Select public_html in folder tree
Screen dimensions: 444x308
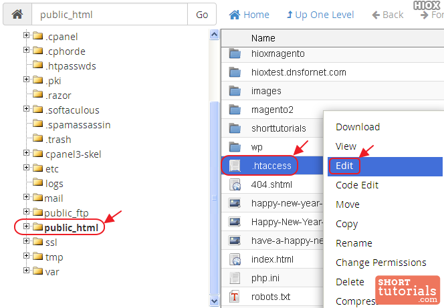[x=72, y=228]
